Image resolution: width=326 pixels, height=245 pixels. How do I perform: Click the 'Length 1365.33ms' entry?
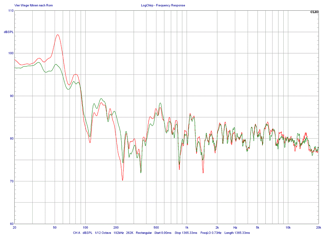click(237, 233)
